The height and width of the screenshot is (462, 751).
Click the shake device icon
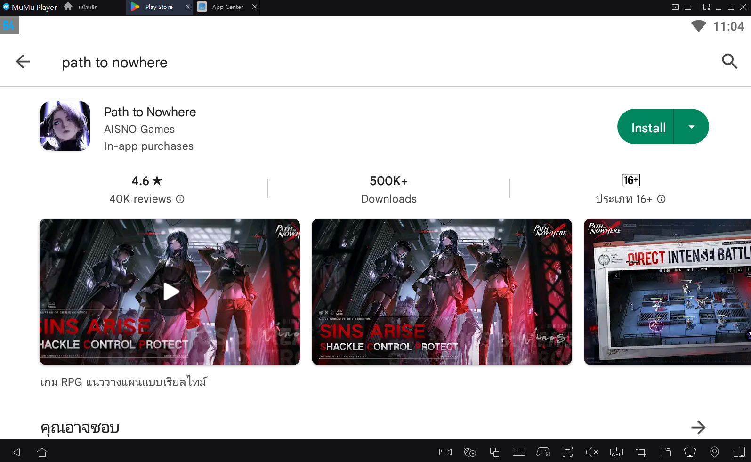tap(690, 452)
